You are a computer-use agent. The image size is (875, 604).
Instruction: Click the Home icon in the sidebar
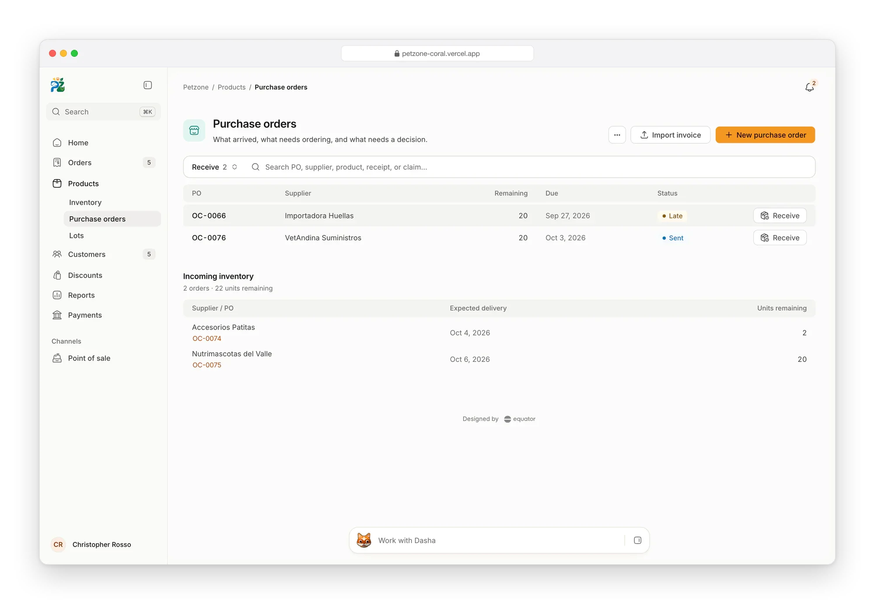(57, 143)
